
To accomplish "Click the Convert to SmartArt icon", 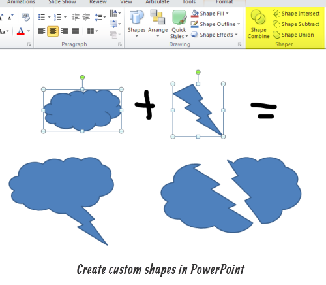I will [113, 35].
